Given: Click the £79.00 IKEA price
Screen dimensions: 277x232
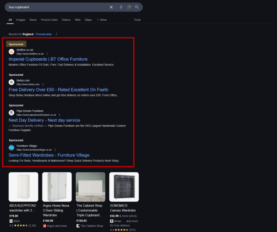Looking at the screenshot, I should (14, 216).
